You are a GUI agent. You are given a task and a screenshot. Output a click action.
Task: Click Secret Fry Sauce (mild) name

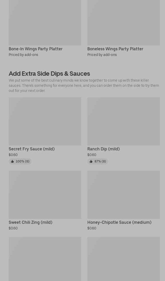(32, 149)
